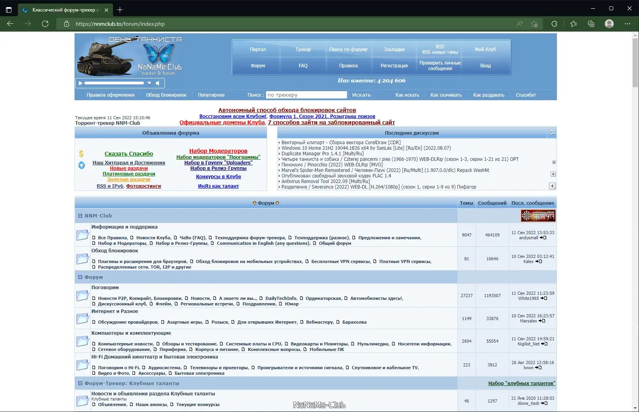The height and width of the screenshot is (412, 639).
Task: Click the blue star achievements icon
Action: (x=82, y=165)
